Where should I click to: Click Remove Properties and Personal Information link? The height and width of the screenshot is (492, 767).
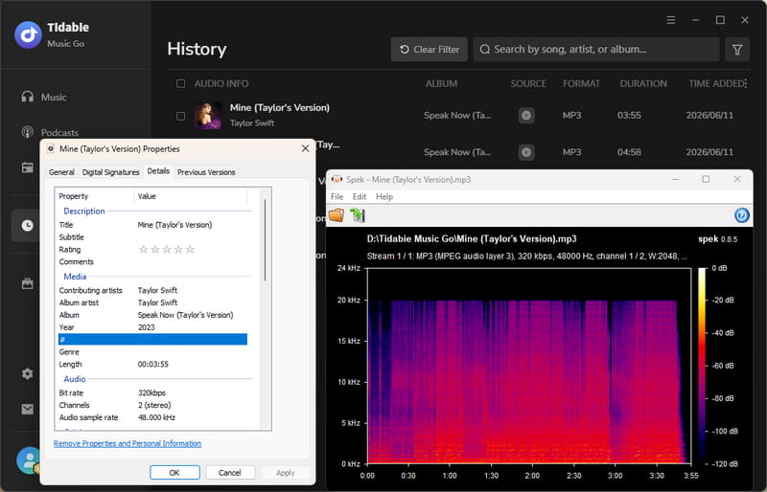click(128, 443)
